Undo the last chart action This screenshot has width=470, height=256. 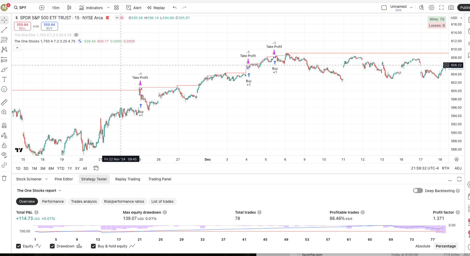[175, 8]
